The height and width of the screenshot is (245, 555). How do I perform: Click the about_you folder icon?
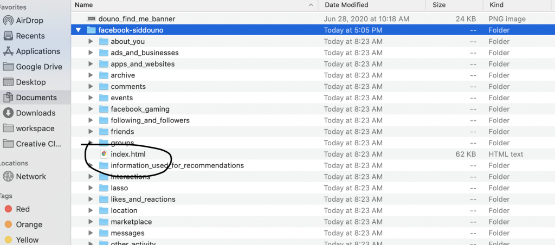click(104, 41)
